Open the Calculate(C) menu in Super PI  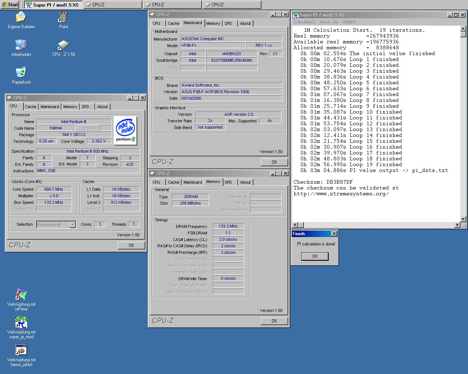point(305,22)
